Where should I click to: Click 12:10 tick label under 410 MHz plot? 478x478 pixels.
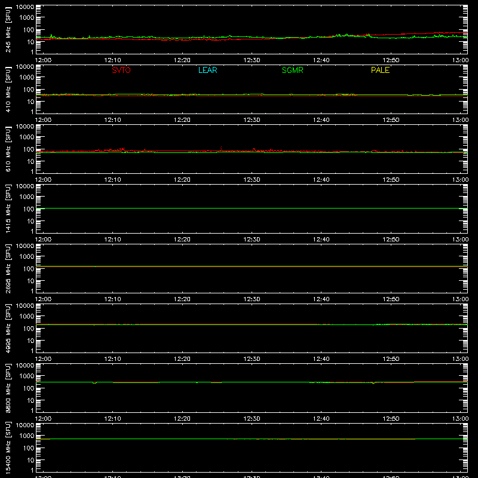(112, 120)
